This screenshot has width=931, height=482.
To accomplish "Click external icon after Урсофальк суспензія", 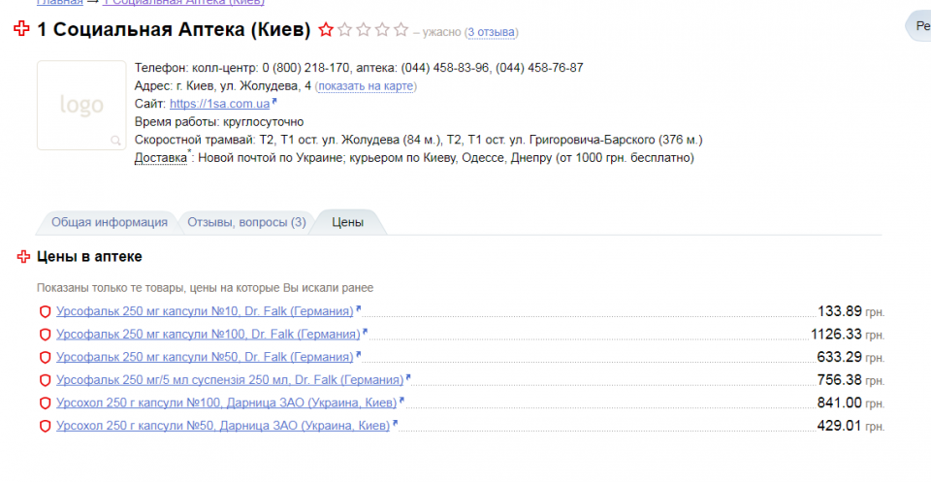I will (408, 377).
